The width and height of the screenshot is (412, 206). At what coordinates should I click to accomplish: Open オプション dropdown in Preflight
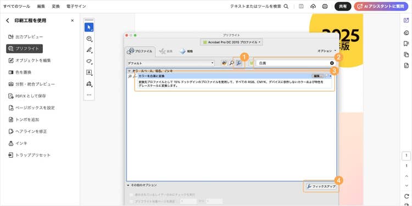(327, 51)
